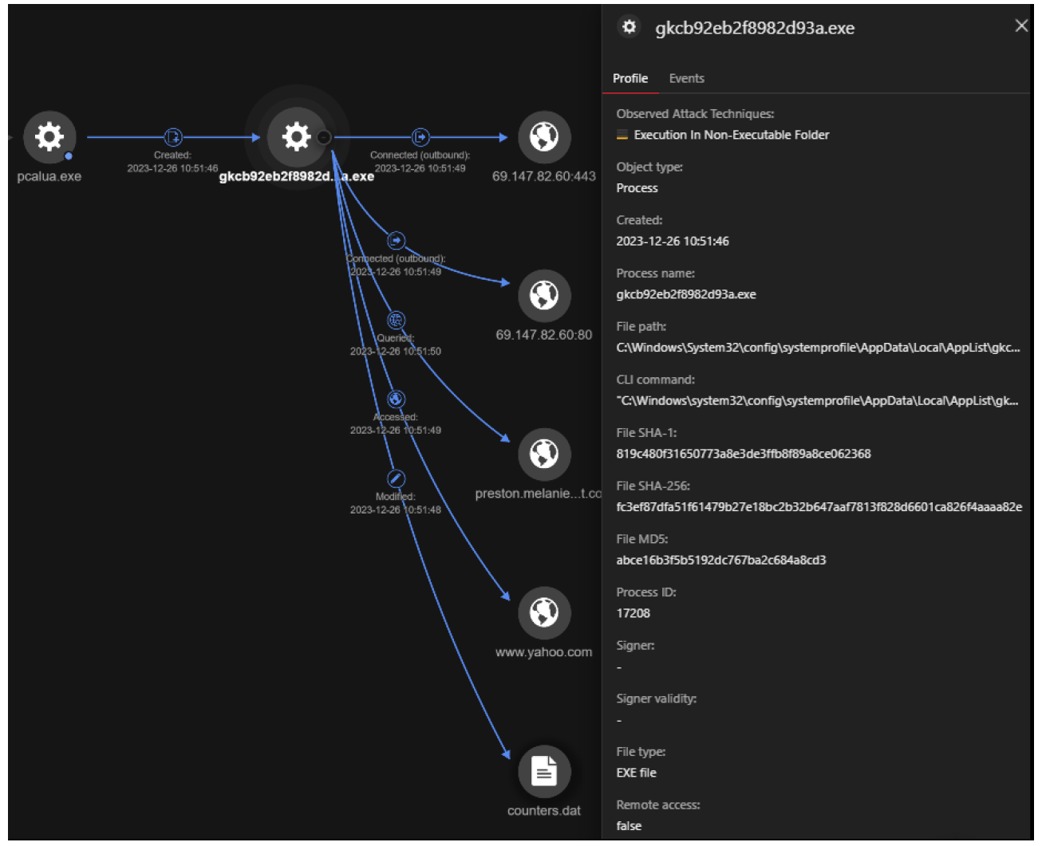Click the Modified pencil event icon
1042x846 pixels.
point(396,478)
